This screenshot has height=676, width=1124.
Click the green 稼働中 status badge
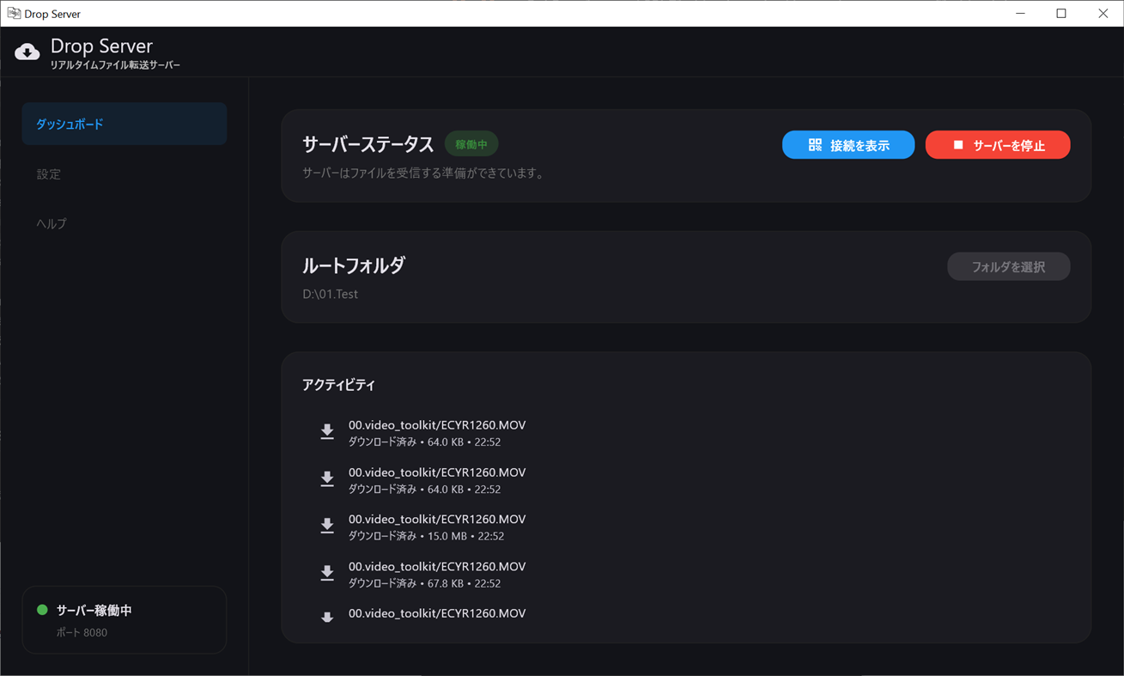click(471, 144)
